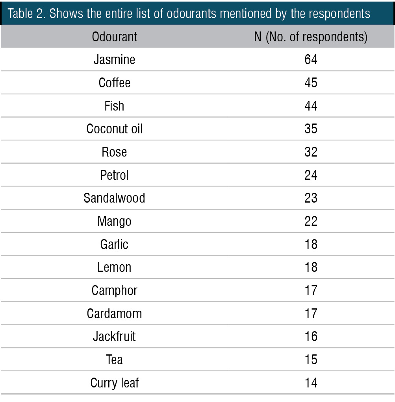The height and width of the screenshot is (402, 395).
Task: Click the Mango odourant label
Action: pos(114,221)
